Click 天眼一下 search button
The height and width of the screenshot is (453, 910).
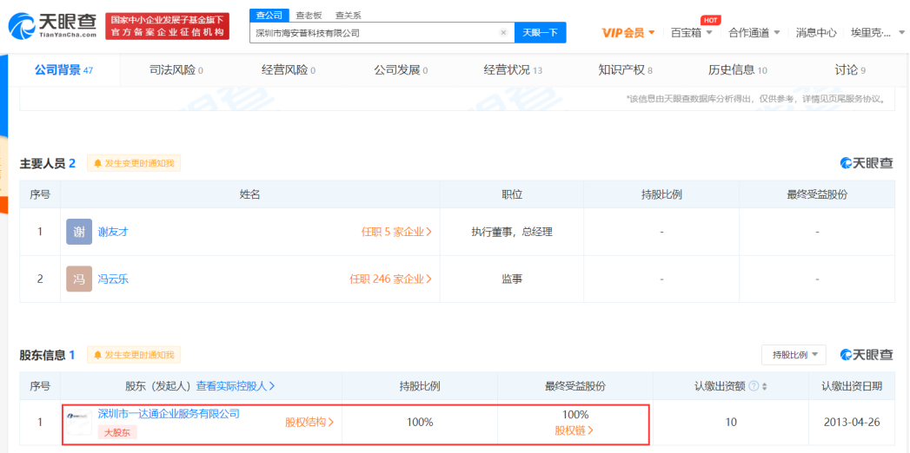coord(541,32)
